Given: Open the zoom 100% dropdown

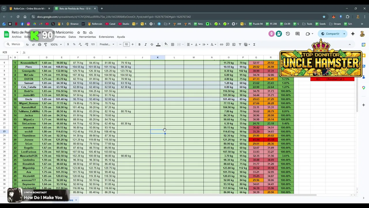Looking at the screenshot, I should 56,44.
